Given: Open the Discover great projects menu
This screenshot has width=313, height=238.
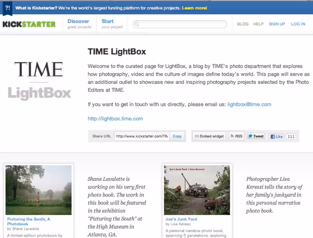Looking at the screenshot, I should 79,24.
